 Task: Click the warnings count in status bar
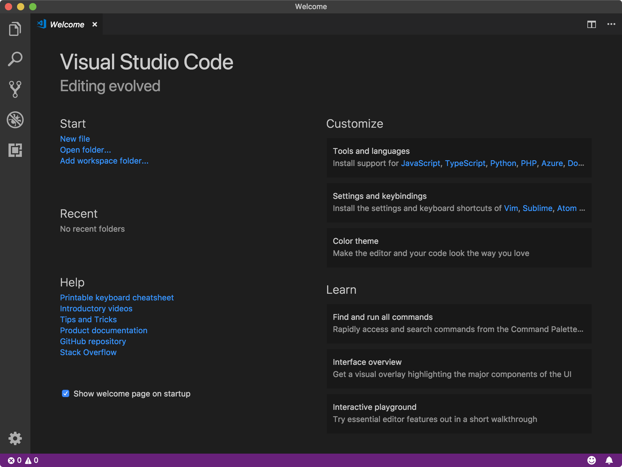32,460
